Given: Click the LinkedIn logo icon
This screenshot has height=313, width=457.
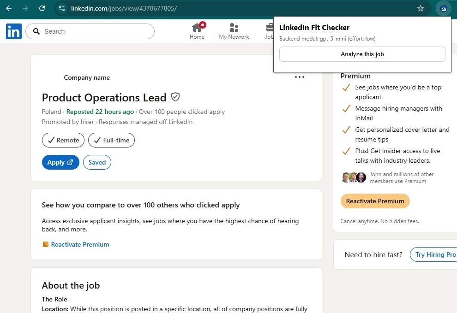Looking at the screenshot, I should coord(14,31).
